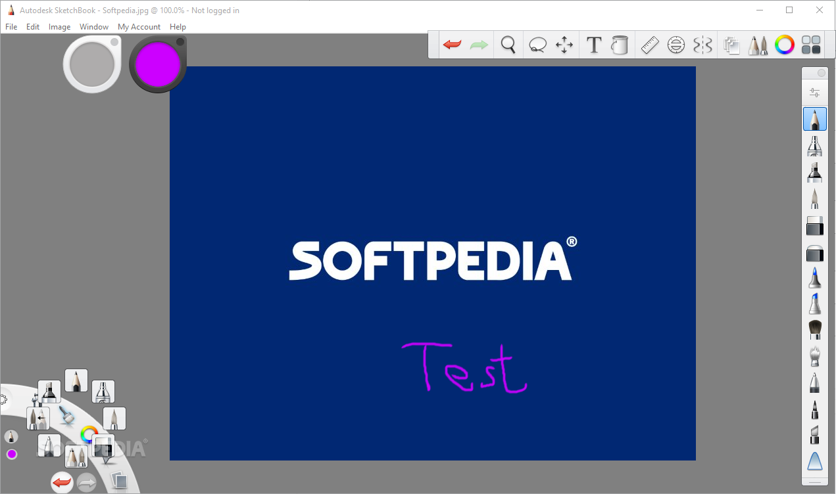
Task: Open the brush library in the lagoon
Action: click(76, 456)
